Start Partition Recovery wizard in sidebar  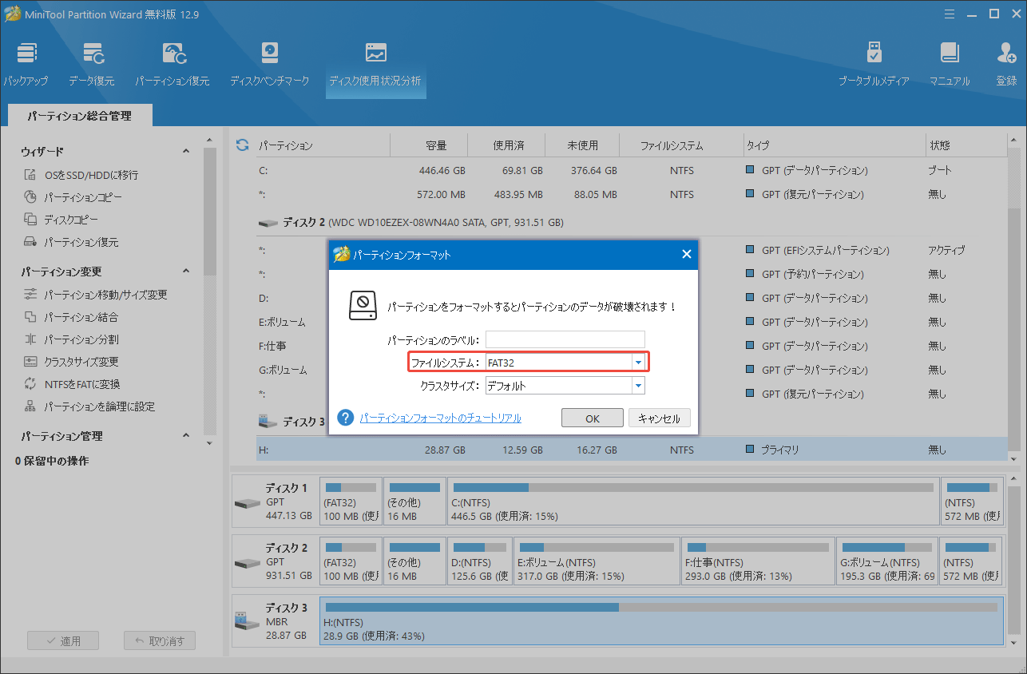point(70,242)
